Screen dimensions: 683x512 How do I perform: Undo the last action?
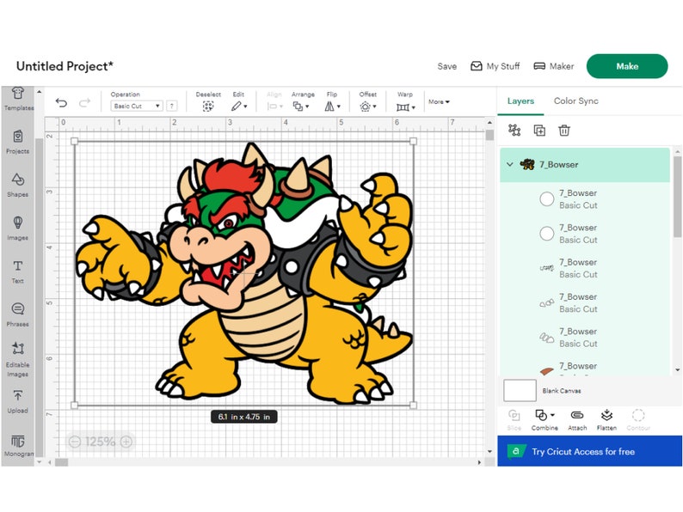point(61,103)
